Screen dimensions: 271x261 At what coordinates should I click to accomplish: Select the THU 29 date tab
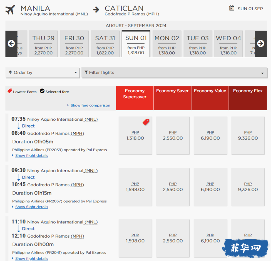[x=43, y=44]
